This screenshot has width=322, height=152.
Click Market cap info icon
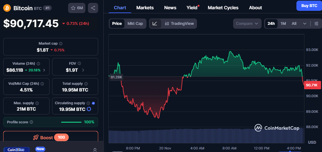point(61,43)
